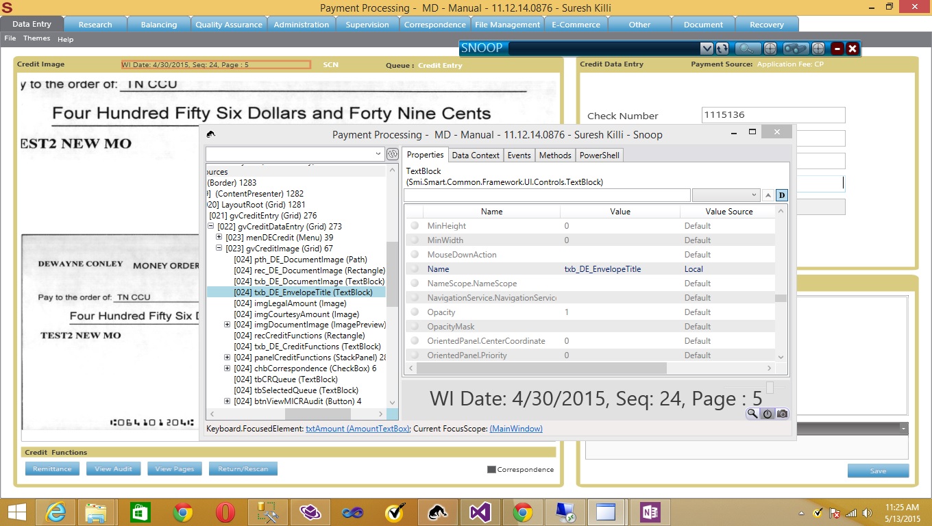Viewport: 932px width, 526px height.
Task: Collapse the gvCreditImage (Grid) tree node
Action: coord(219,249)
